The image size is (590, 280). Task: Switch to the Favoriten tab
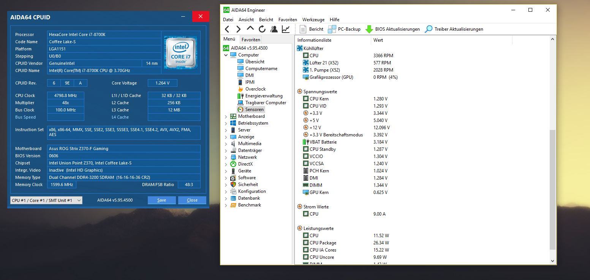tap(251, 40)
